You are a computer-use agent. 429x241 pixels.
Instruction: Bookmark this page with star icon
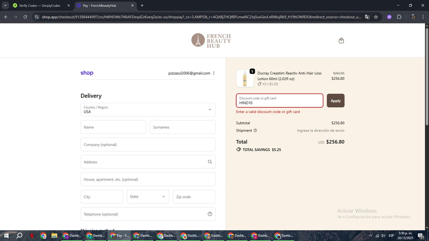coord(376,17)
